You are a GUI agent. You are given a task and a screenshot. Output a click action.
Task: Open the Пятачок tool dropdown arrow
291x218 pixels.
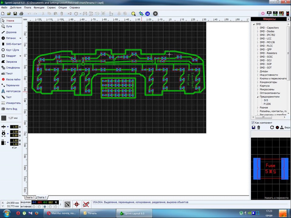point(20,38)
